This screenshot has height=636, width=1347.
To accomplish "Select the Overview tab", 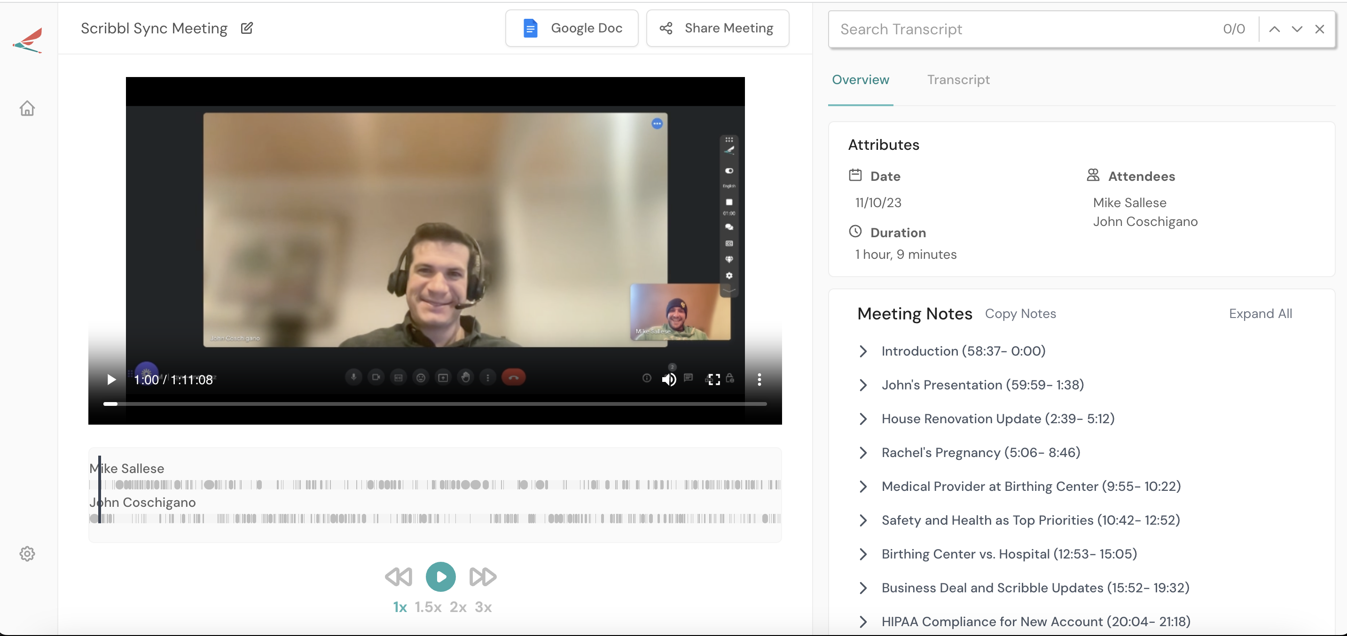I will 860,79.
